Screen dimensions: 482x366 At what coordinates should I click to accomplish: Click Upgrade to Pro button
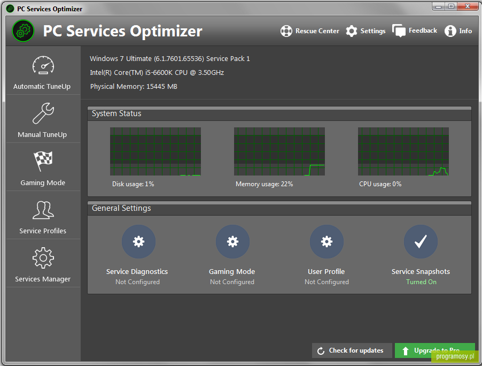[x=434, y=350]
